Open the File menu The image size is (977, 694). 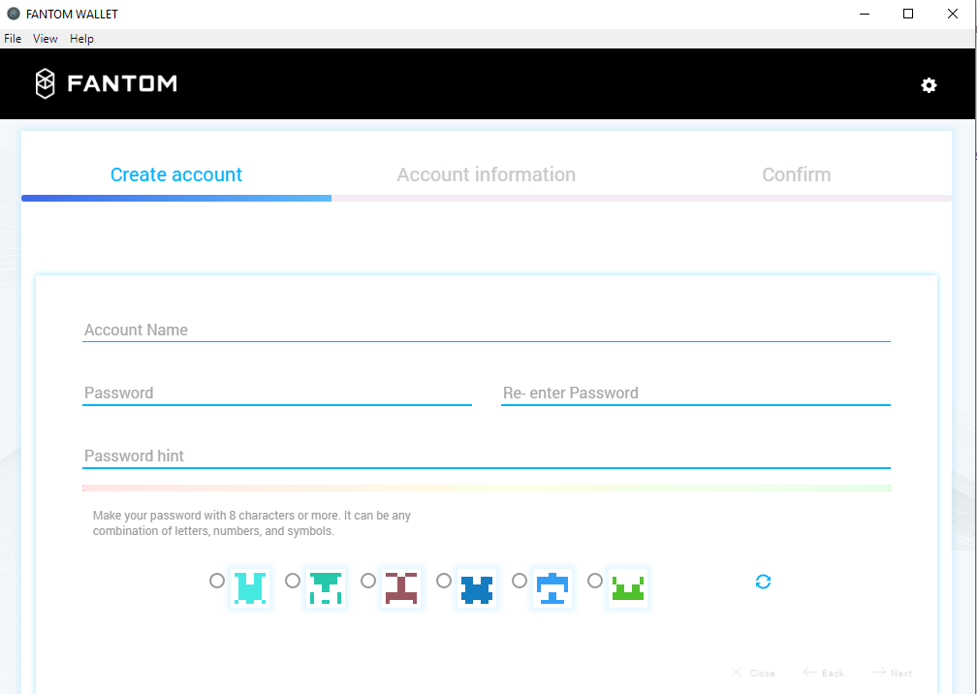click(x=13, y=39)
